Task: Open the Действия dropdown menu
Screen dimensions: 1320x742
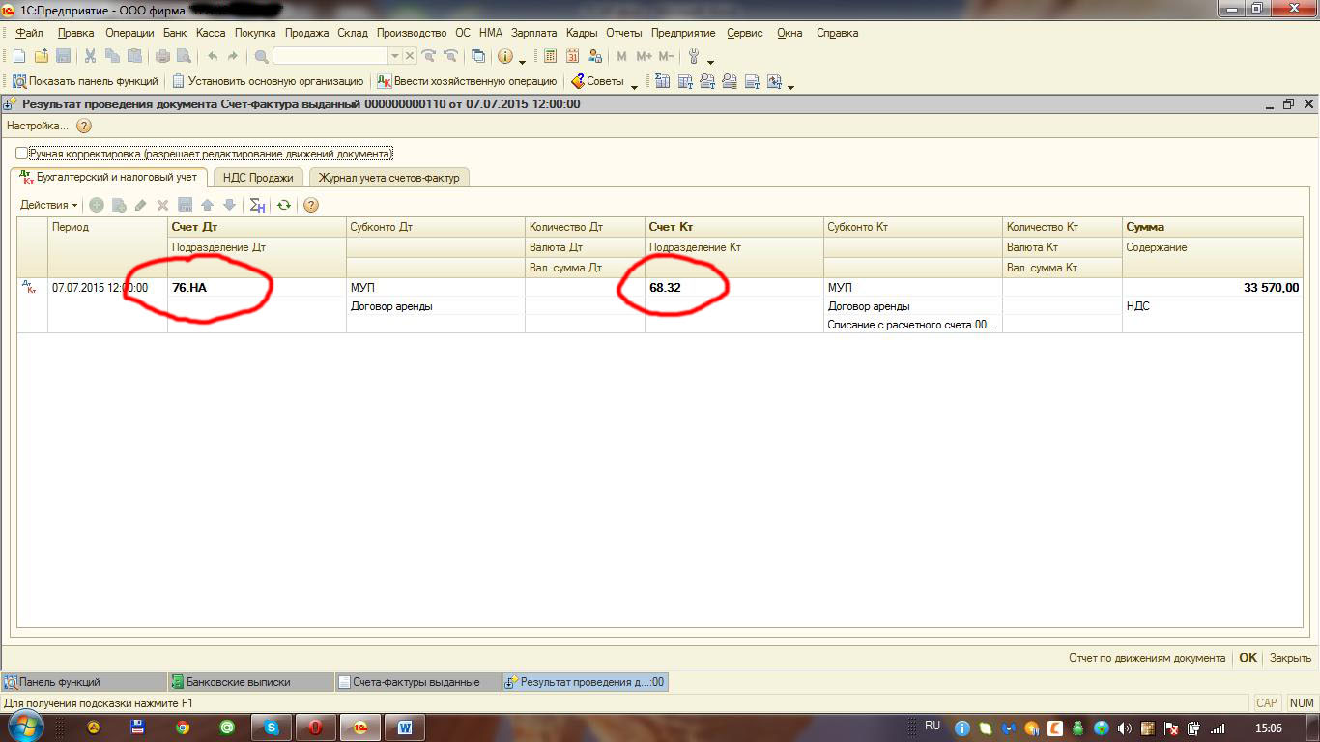Action: click(x=48, y=205)
